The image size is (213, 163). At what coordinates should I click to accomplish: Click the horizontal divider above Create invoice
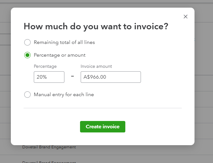pos(102,108)
